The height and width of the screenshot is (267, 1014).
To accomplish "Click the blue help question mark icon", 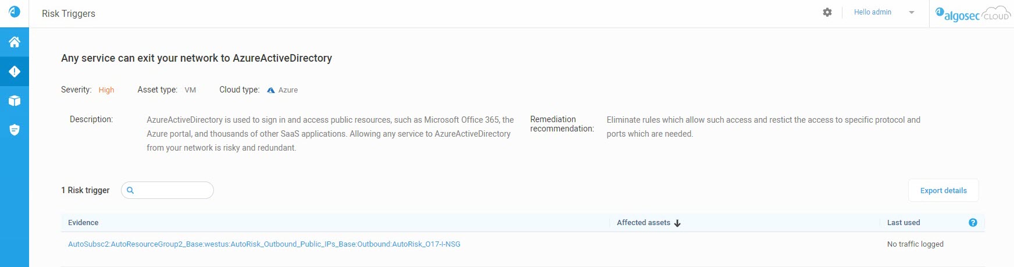I will pyautogui.click(x=973, y=223).
